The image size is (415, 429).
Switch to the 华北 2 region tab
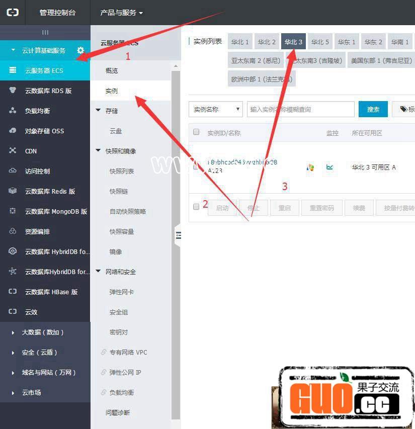coord(267,42)
